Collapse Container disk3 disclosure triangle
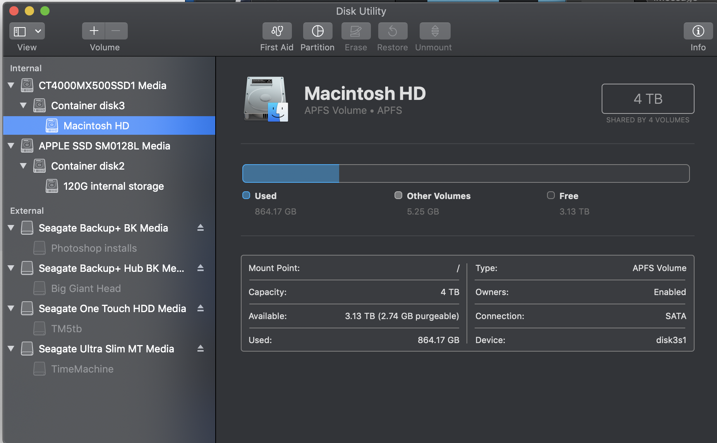This screenshot has height=443, width=717. 24,105
